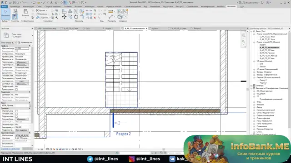
Task: Collapse Разрезы node in project browser
Action: (x=254, y=77)
